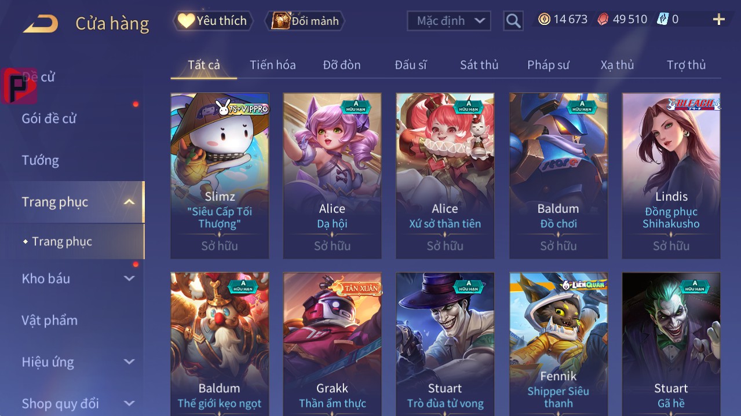
Task: Expand the Shop quy đổi section
Action: 129,403
